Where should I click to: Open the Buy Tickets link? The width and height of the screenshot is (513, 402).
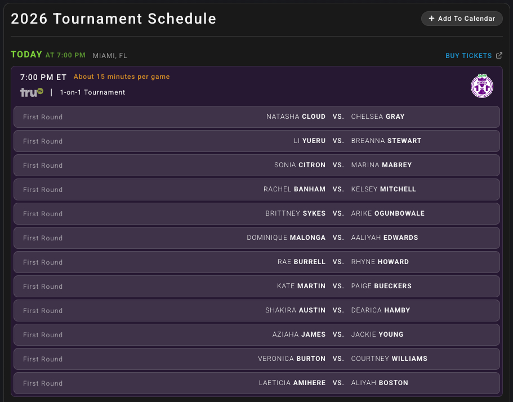click(469, 56)
